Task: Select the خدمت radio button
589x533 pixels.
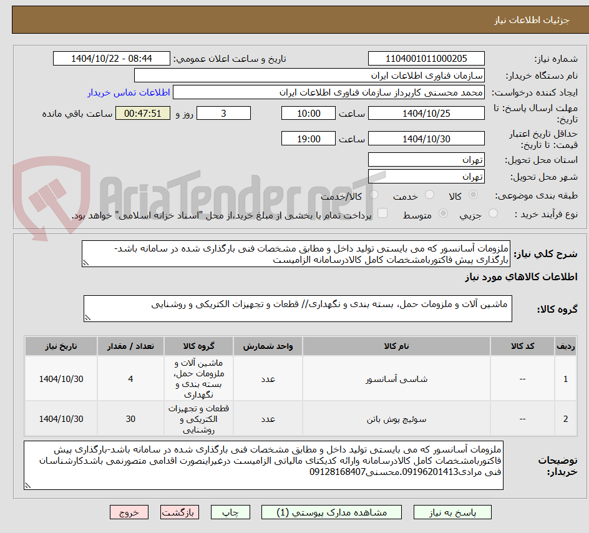Action: (x=429, y=195)
